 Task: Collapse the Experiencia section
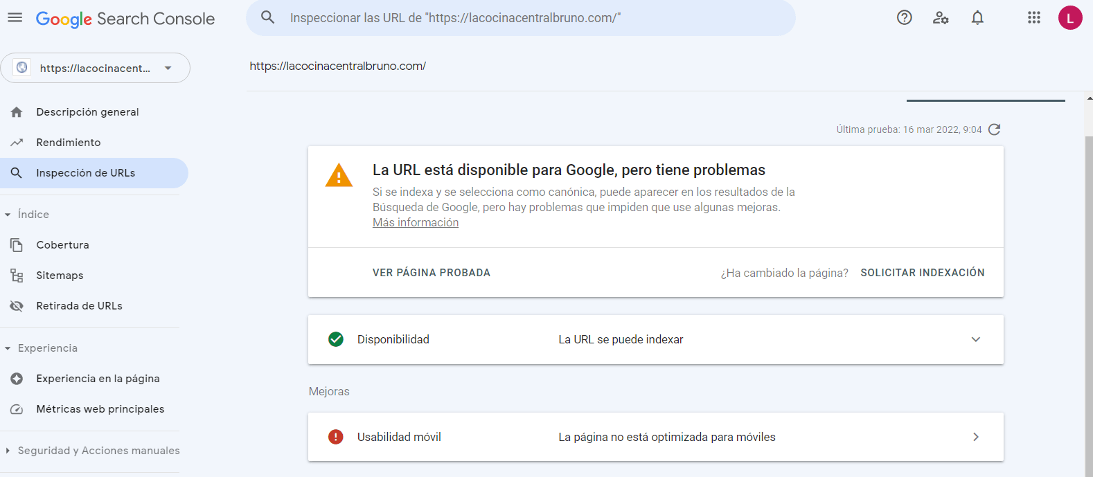click(8, 348)
